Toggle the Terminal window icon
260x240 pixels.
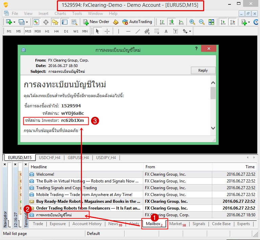(65, 22)
